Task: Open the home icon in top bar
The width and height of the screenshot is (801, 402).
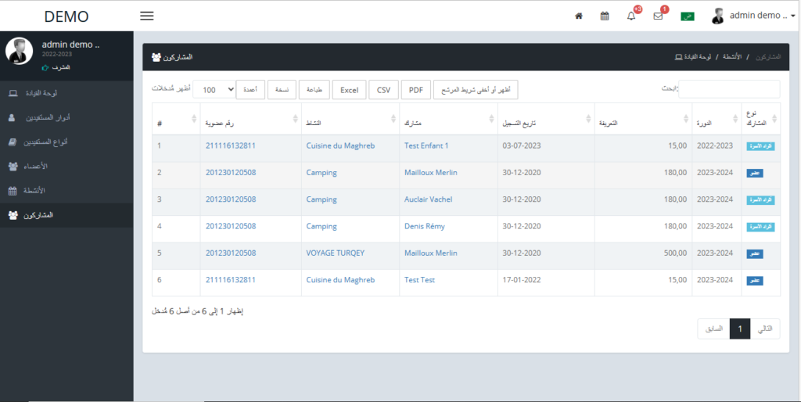Action: tap(579, 16)
